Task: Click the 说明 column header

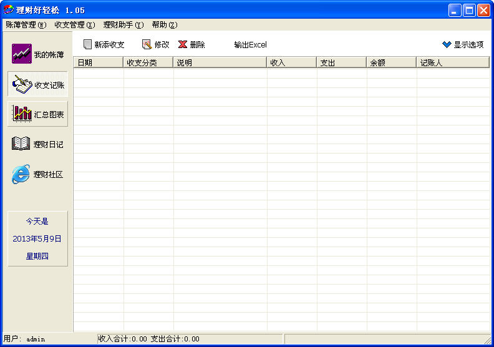Action: 220,62
